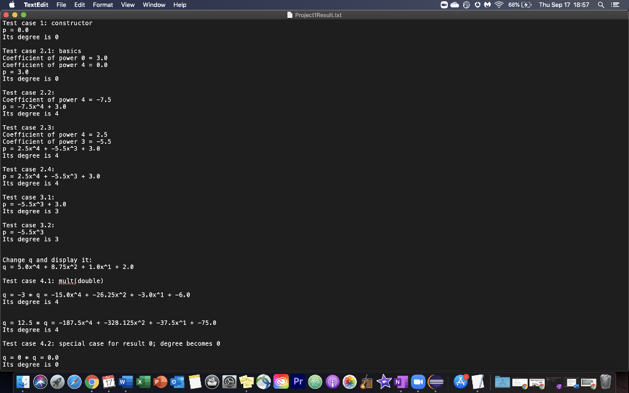Open Microsoft Outlook from the Dock
Viewport: 629px width, 393px height.
coord(178,382)
